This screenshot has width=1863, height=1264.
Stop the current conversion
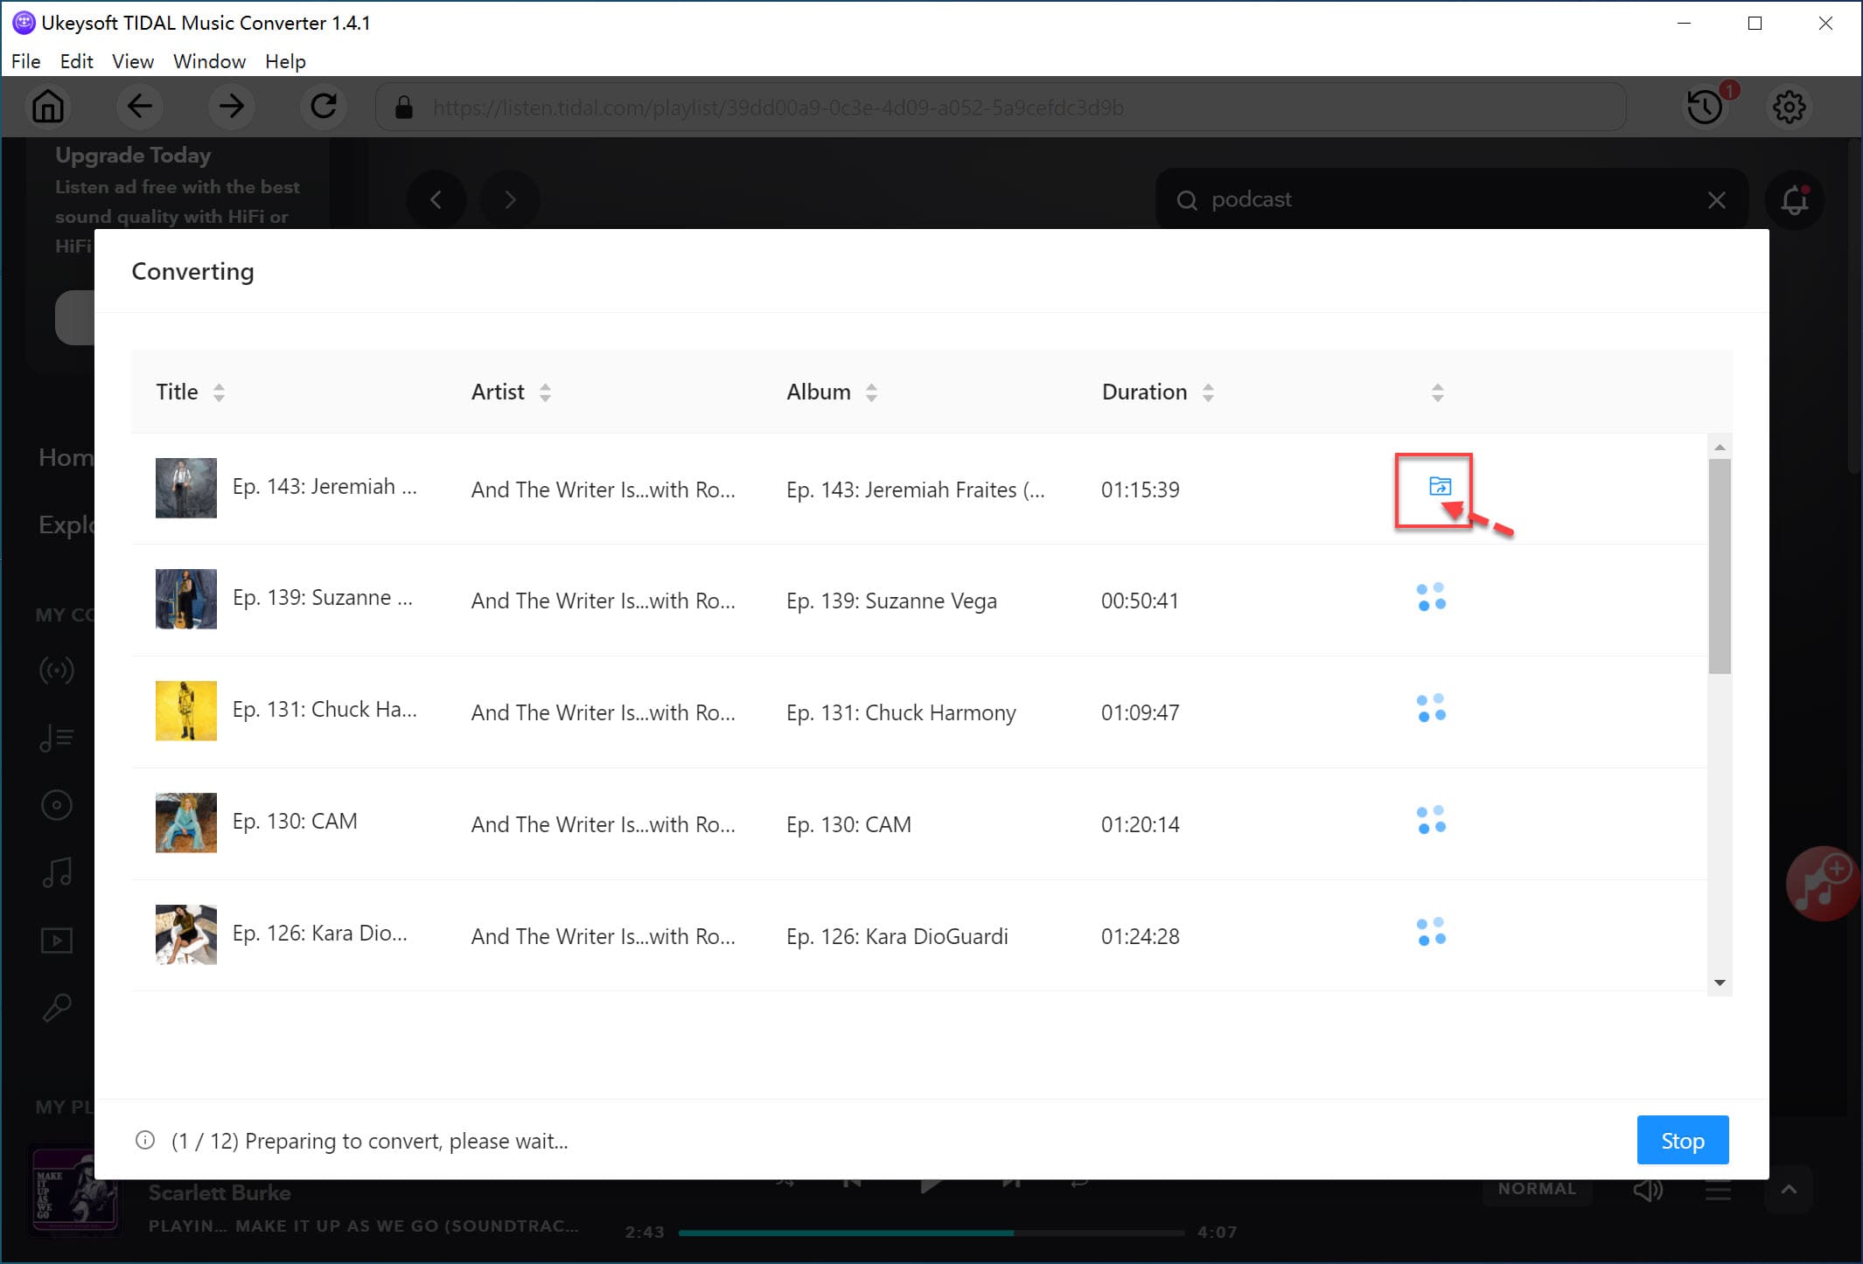(x=1682, y=1140)
